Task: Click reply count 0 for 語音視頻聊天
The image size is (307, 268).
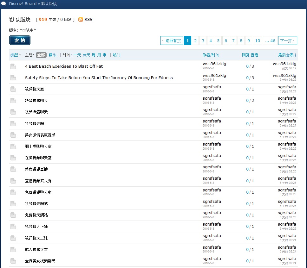Action: 247,101
